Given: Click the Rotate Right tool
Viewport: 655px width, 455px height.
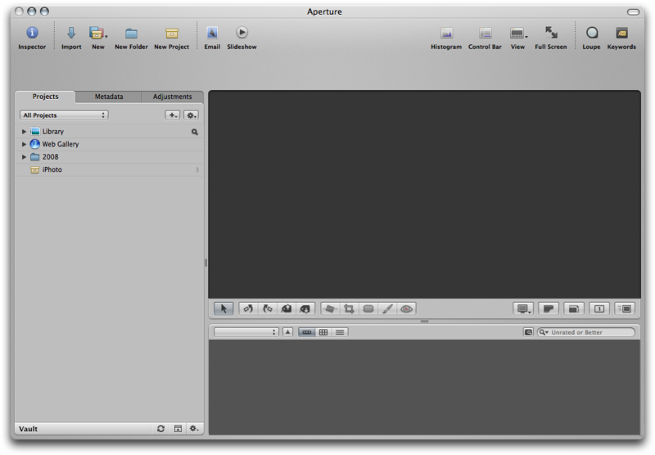Looking at the screenshot, I should (268, 309).
